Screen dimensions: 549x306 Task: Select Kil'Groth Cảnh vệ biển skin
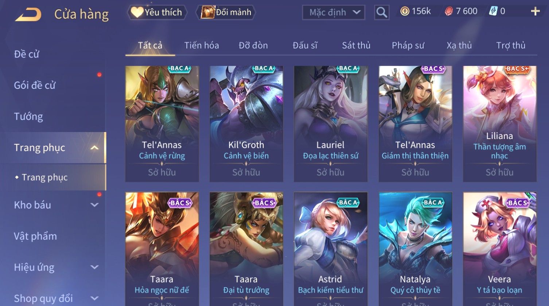246,124
